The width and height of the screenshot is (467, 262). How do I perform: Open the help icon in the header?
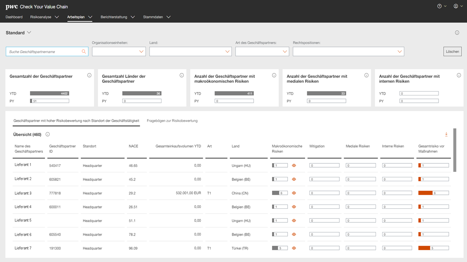coord(440,6)
